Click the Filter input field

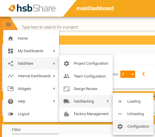[x=35, y=130]
